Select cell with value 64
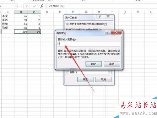157x118 pixels. (x=21, y=24)
